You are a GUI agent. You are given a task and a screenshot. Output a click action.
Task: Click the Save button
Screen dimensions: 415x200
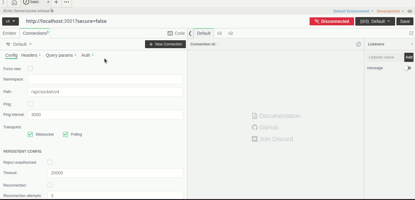click(x=405, y=21)
